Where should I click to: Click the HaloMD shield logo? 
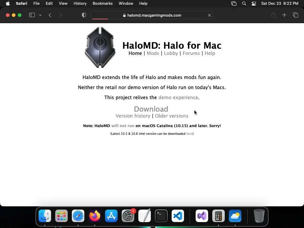(x=100, y=47)
